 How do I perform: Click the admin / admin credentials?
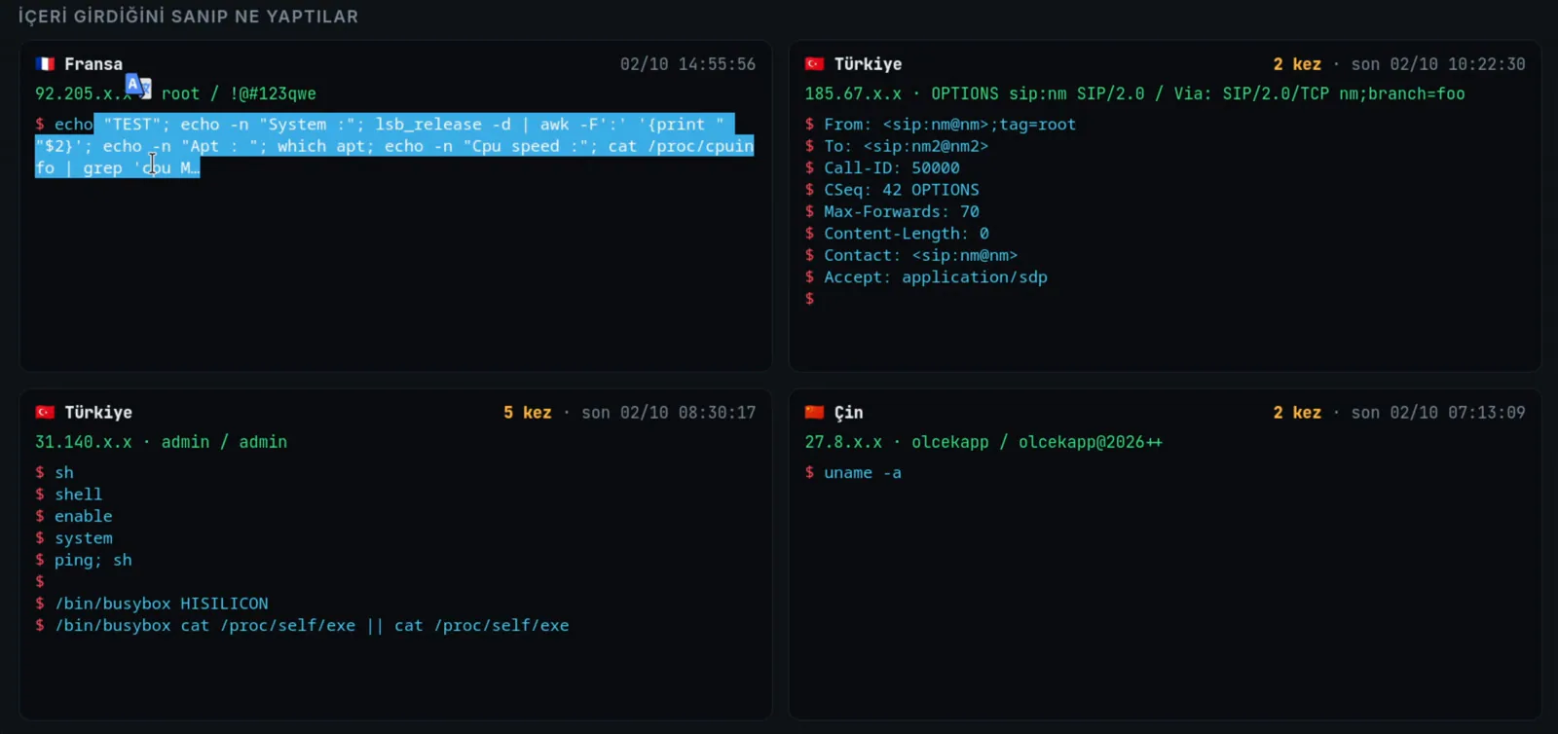[x=224, y=442]
